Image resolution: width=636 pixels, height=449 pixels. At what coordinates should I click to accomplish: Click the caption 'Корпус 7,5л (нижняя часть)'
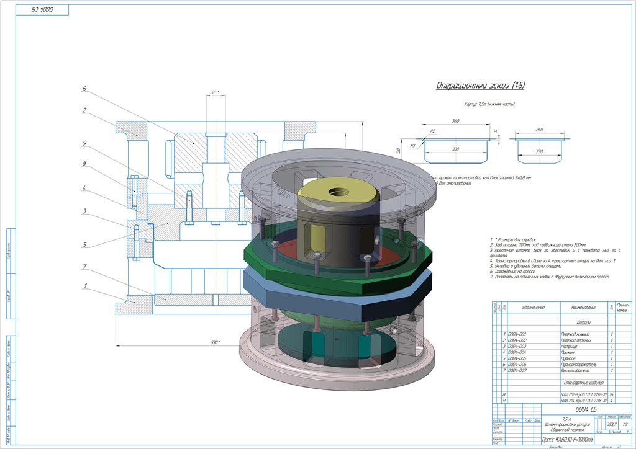[489, 104]
